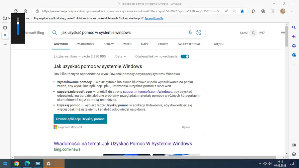
Task: Open the tab actions icon in the vertical tabs bar
Action: (5, 28)
